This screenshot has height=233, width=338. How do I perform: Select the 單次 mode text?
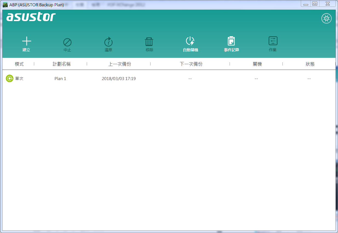(x=19, y=79)
